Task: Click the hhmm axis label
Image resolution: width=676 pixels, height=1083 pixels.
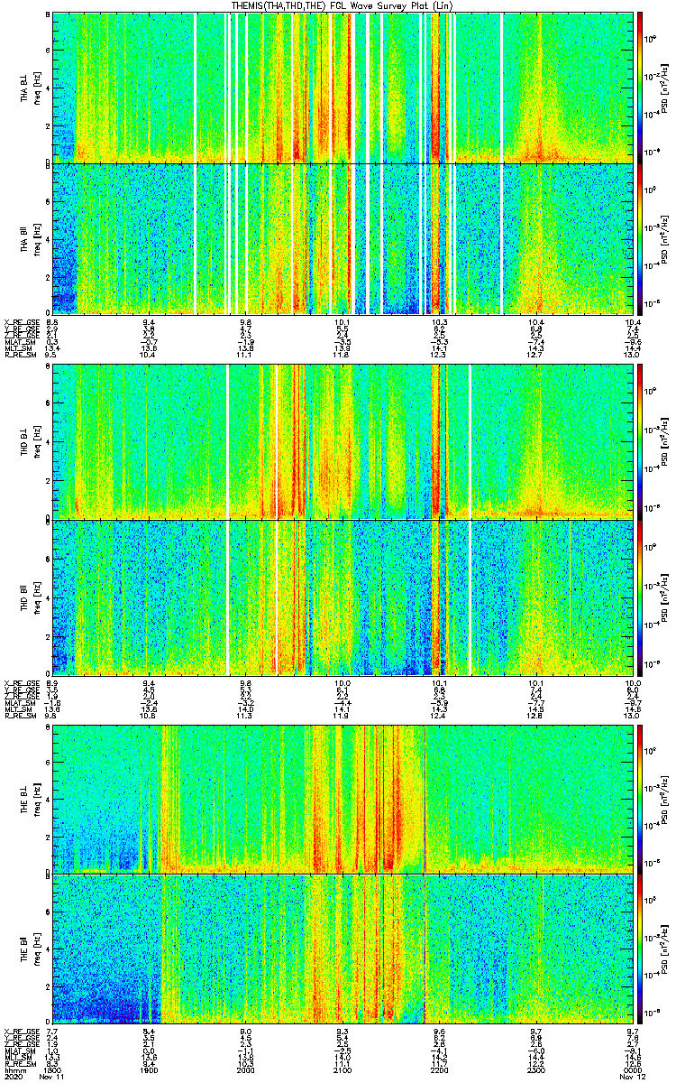Action: (14, 1071)
